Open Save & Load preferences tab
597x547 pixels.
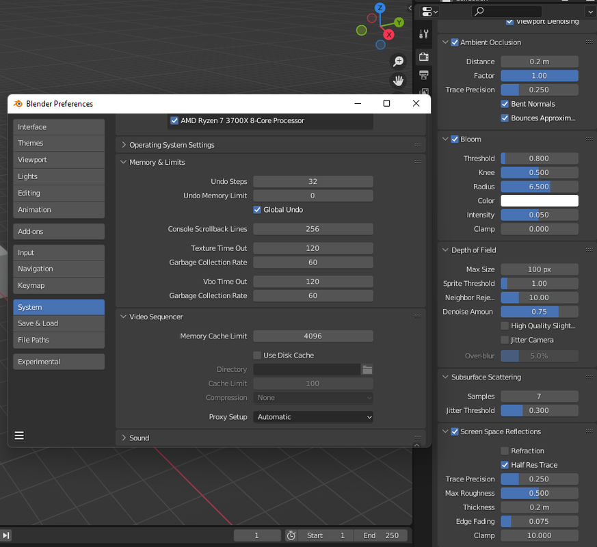(59, 323)
